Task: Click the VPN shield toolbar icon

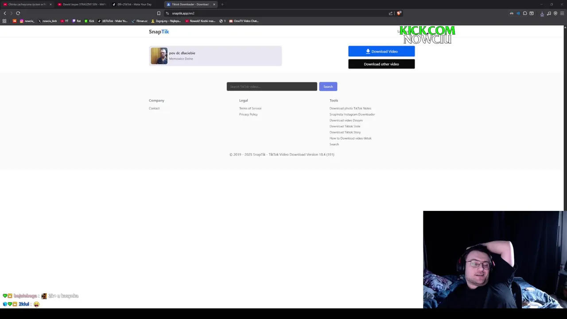Action: pyautogui.click(x=555, y=13)
